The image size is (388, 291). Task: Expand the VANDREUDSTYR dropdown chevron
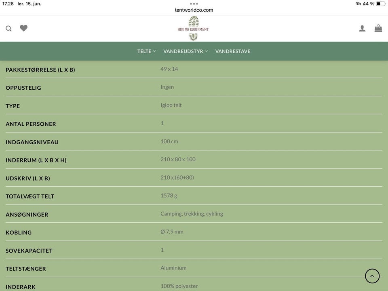tap(207, 51)
